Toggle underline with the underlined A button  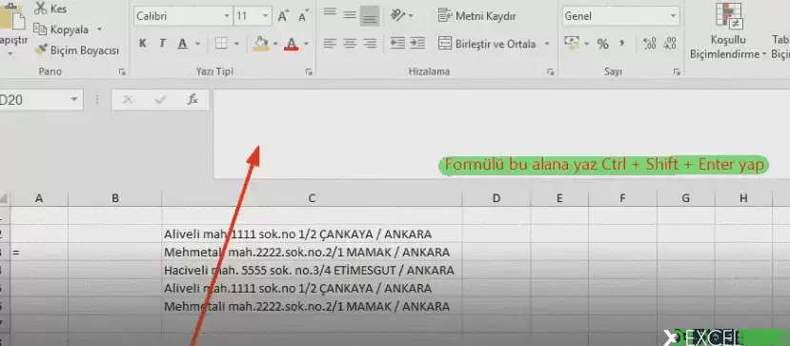coord(182,44)
